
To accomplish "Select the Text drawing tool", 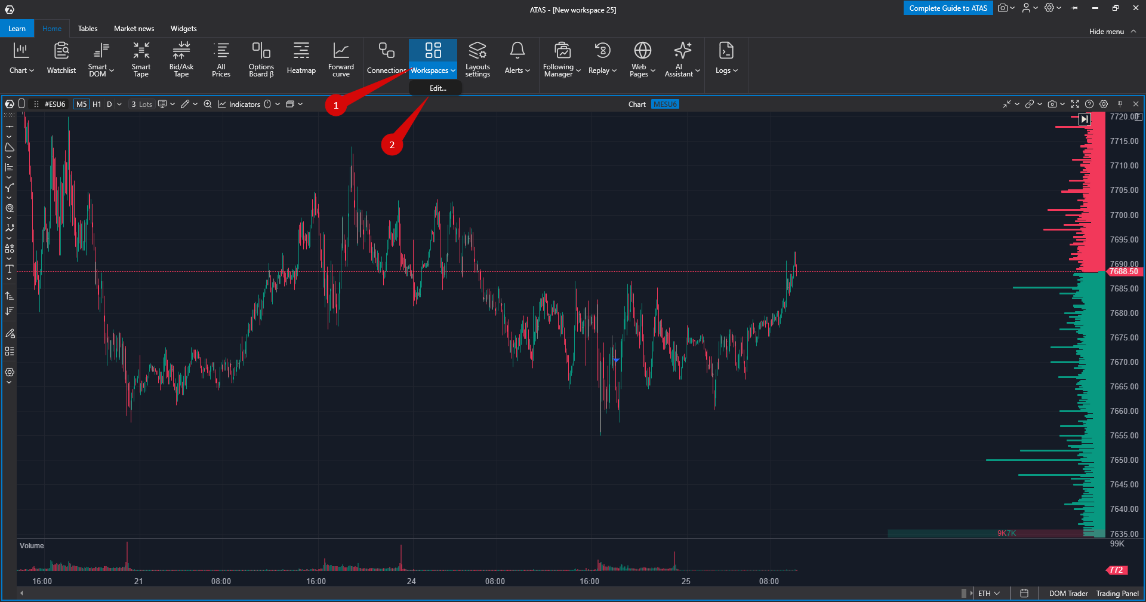I will (9, 269).
